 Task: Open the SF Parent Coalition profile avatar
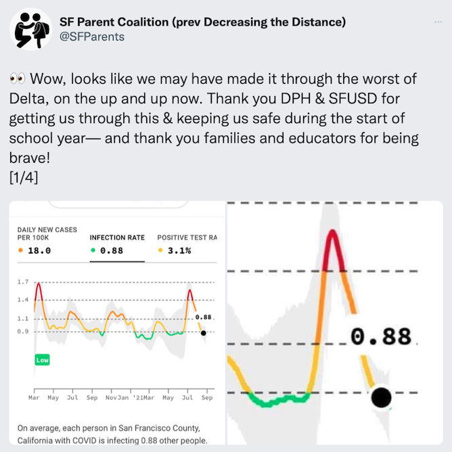(31, 29)
